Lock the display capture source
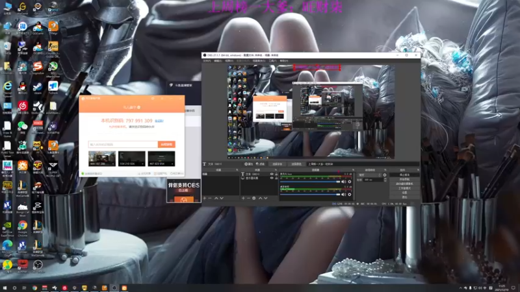520x292 pixels. pyautogui.click(x=276, y=178)
